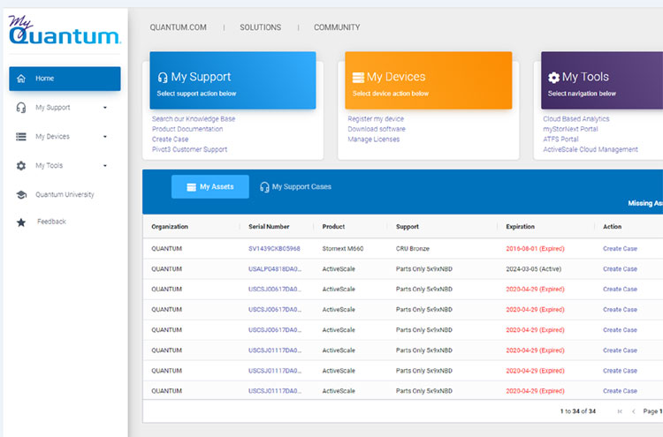Click the star icon beside Feedback

click(x=21, y=222)
